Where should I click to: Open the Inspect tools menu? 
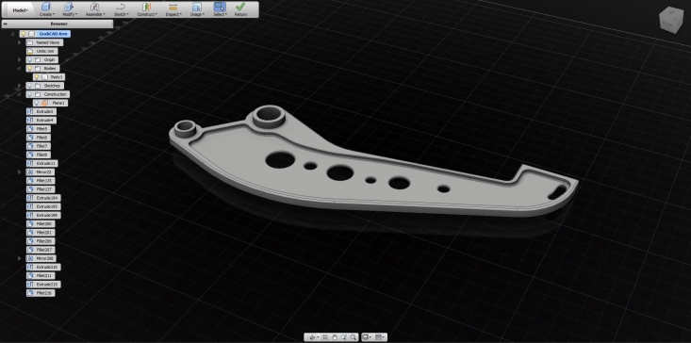(x=173, y=8)
